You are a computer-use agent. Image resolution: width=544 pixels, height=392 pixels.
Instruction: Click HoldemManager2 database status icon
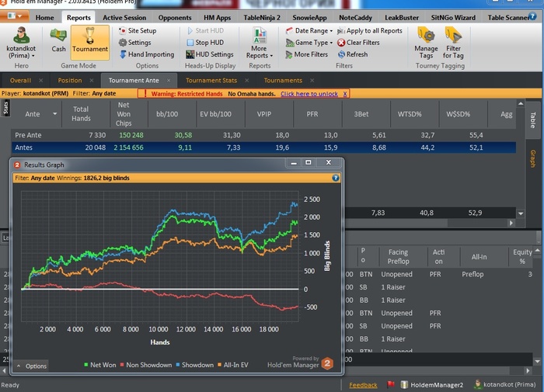[x=404, y=385]
